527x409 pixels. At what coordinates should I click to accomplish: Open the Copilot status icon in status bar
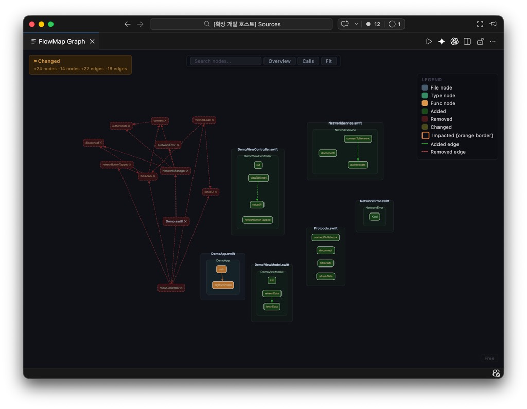(x=496, y=373)
